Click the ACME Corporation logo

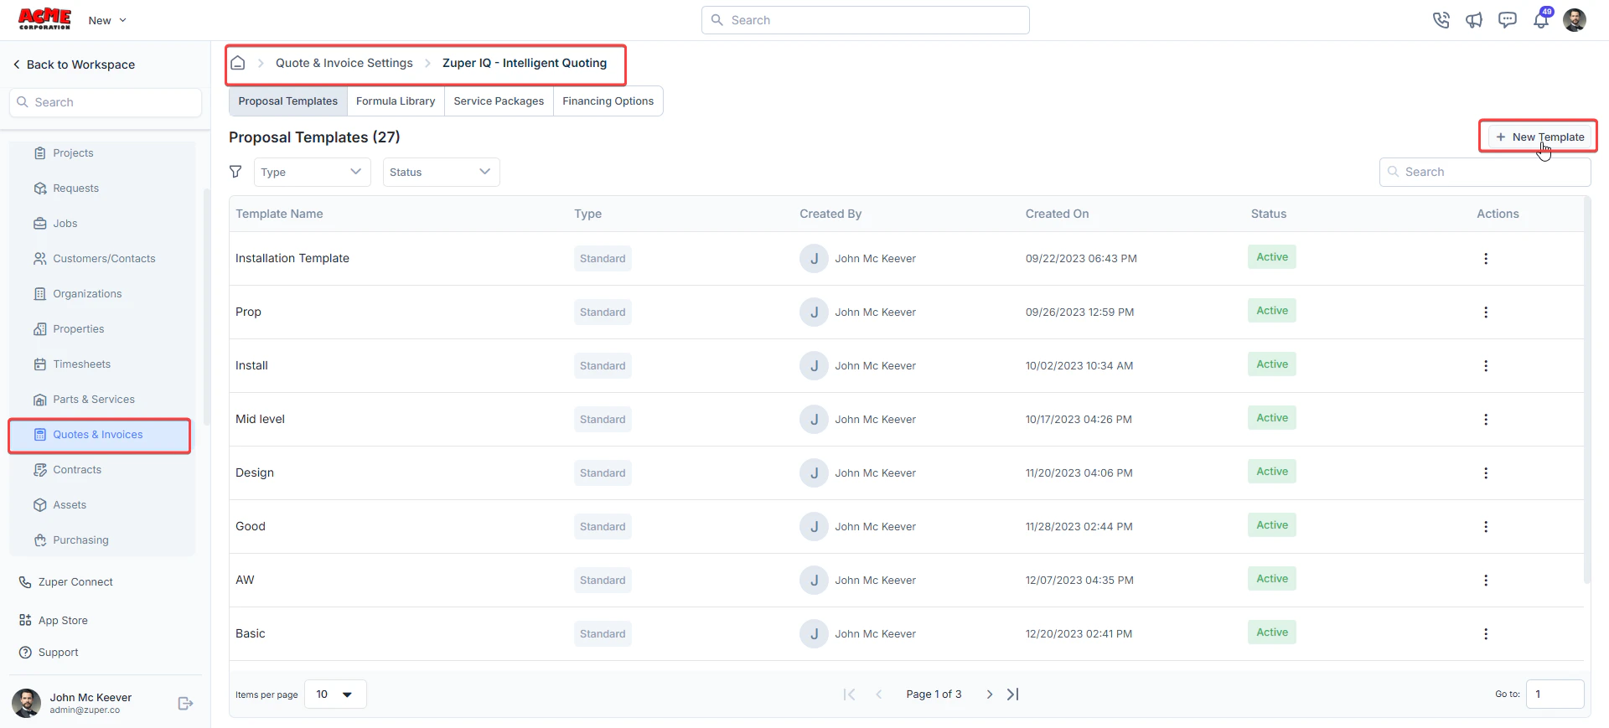pyautogui.click(x=44, y=19)
